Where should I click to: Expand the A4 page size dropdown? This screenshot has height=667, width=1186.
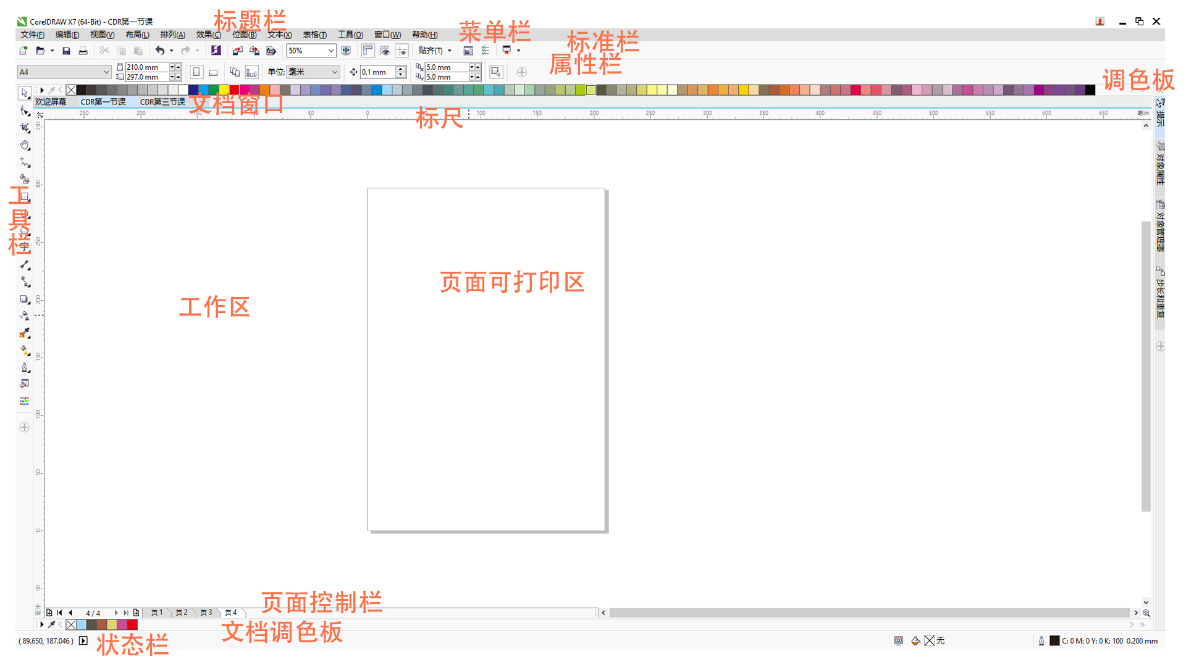[106, 72]
